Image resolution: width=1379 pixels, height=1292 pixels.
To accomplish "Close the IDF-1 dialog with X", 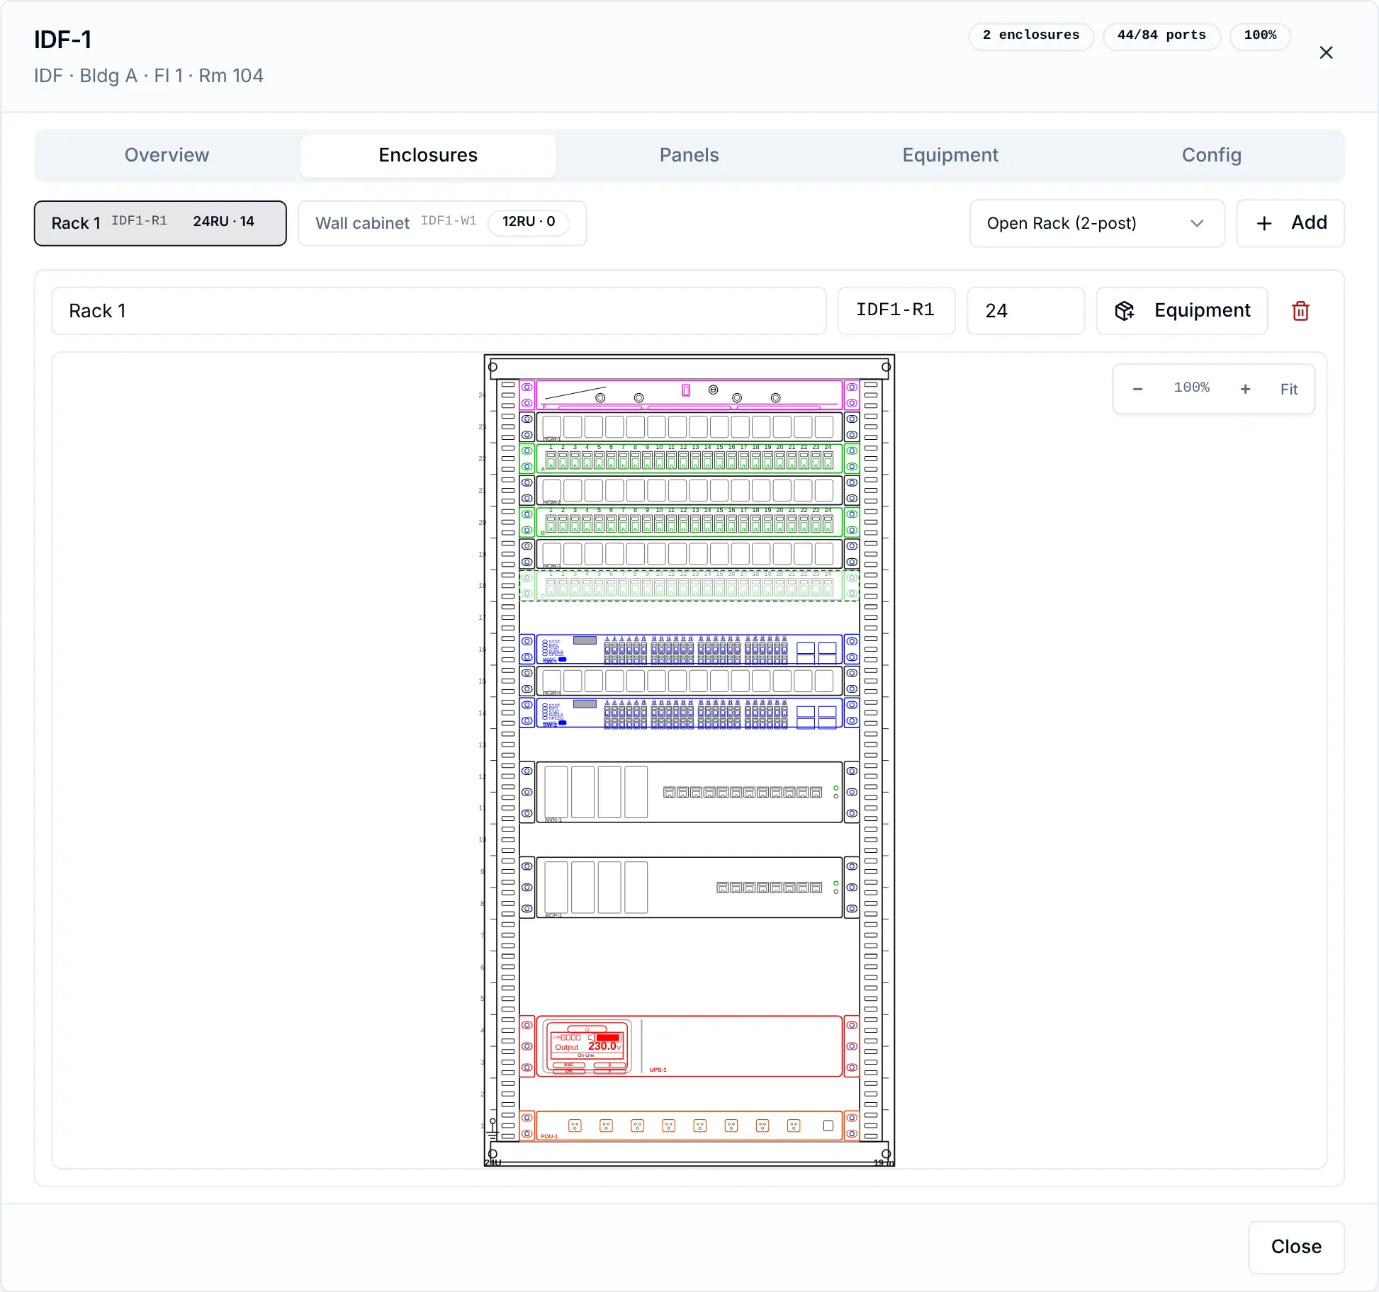I will (x=1326, y=52).
